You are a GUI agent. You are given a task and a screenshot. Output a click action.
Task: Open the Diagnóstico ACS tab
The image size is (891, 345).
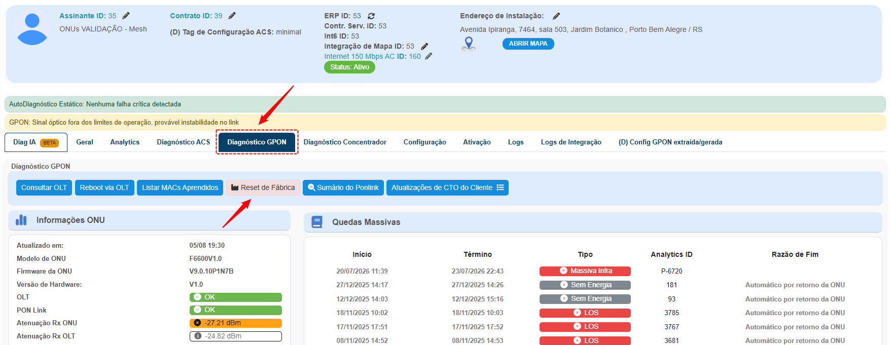184,142
